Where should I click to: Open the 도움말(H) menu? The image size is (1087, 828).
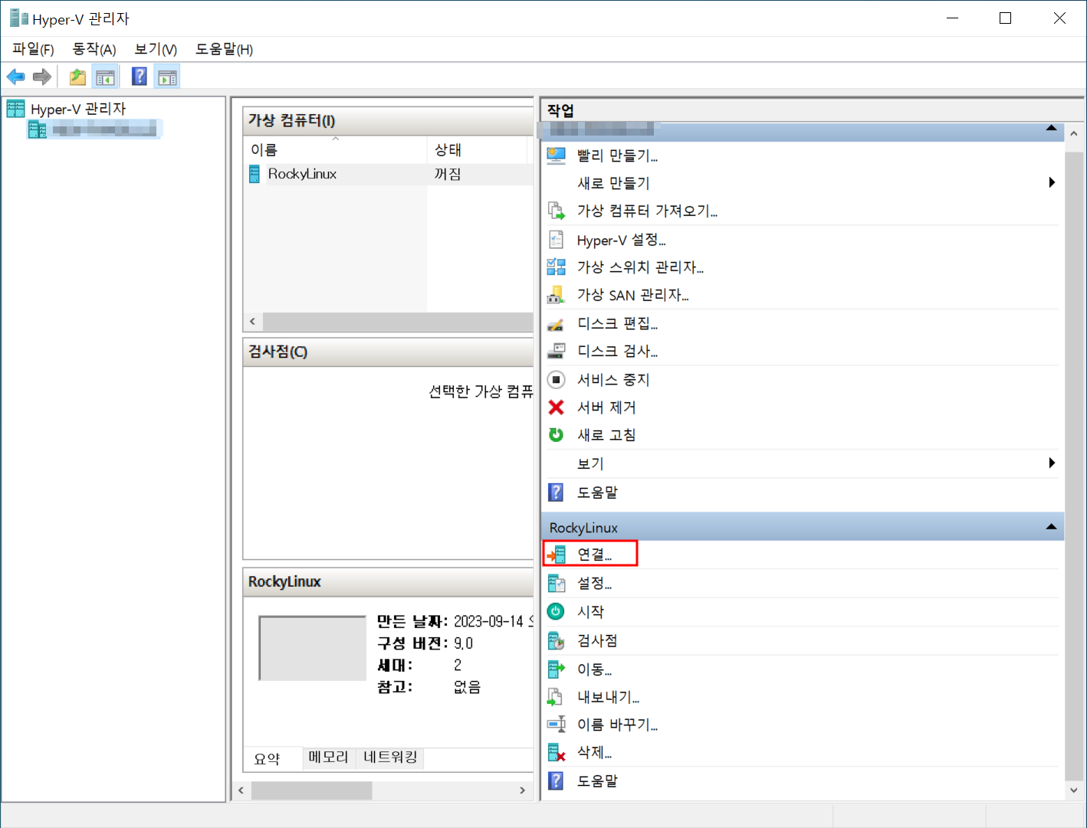click(x=224, y=50)
